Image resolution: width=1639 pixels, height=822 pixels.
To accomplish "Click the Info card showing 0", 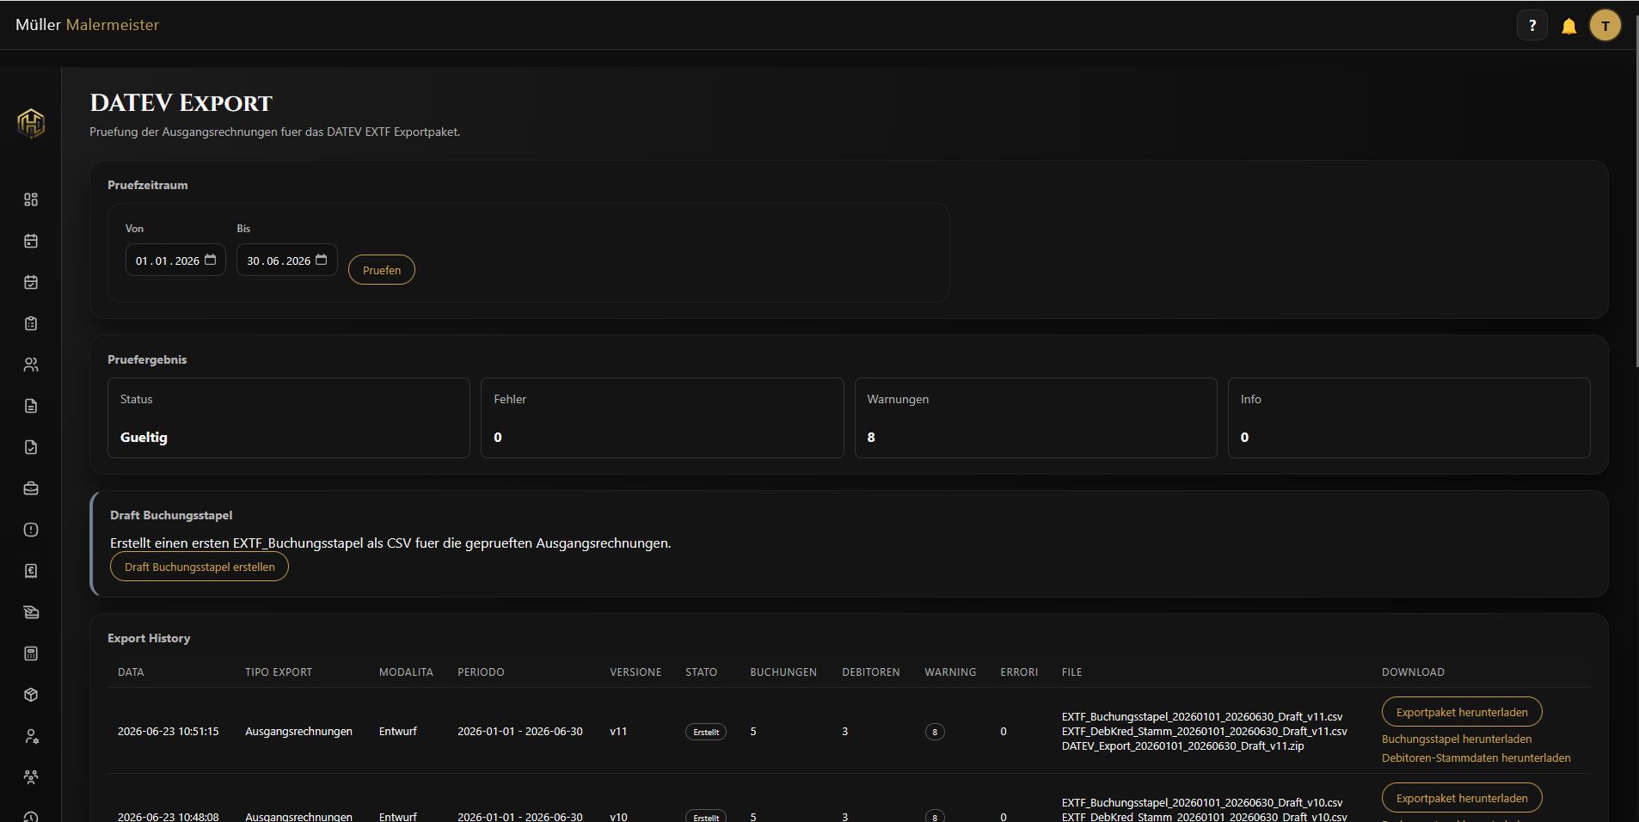I will (1409, 418).
